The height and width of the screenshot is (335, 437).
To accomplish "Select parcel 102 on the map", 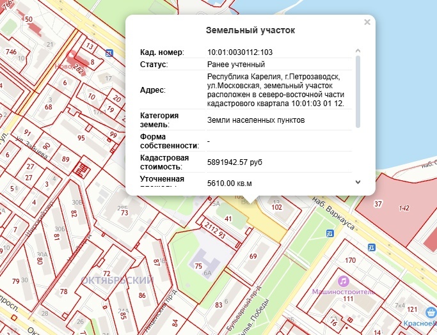I will pos(277,207).
